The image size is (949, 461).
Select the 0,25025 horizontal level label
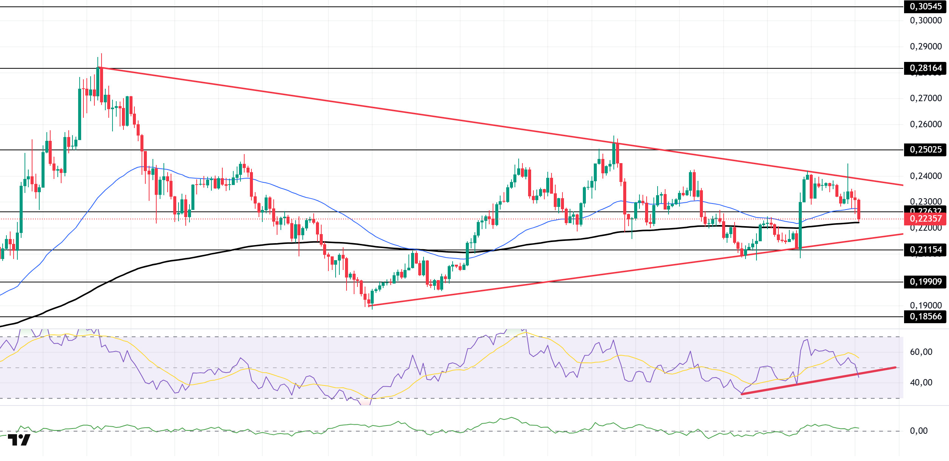point(925,150)
